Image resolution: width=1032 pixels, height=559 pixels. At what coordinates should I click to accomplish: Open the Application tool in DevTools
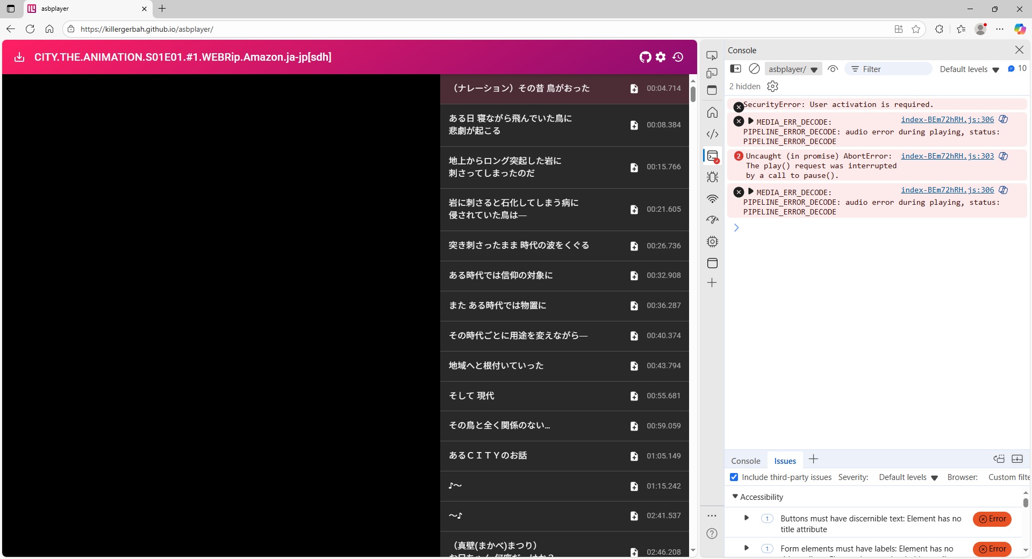[712, 263]
